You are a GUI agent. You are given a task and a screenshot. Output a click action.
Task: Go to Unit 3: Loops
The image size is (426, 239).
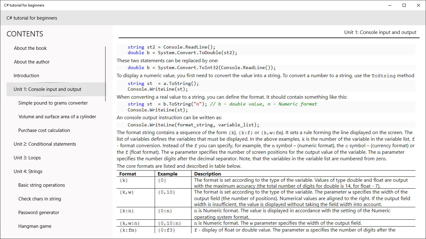point(56,158)
